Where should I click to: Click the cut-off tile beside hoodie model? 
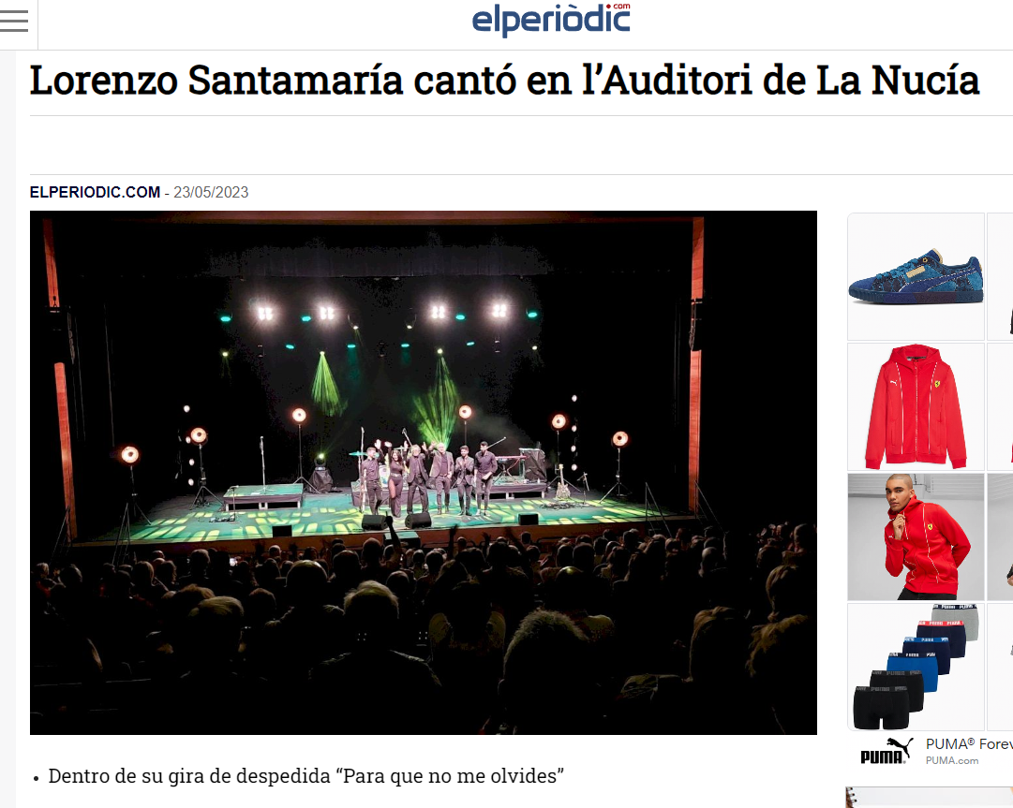(1000, 536)
